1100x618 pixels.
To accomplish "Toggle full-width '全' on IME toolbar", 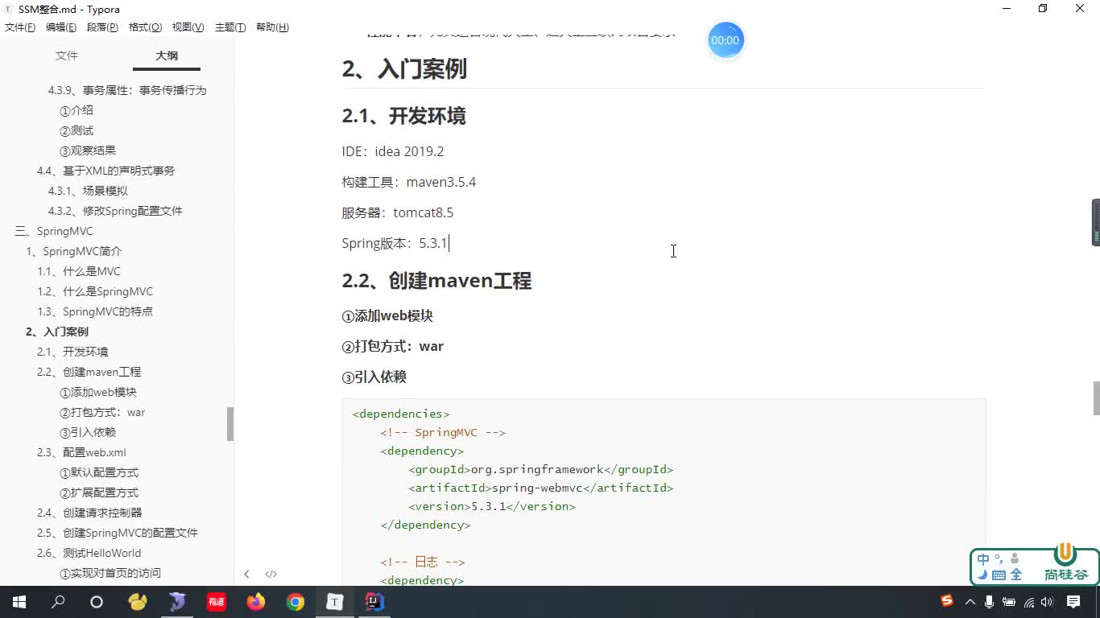I will pyautogui.click(x=1016, y=575).
